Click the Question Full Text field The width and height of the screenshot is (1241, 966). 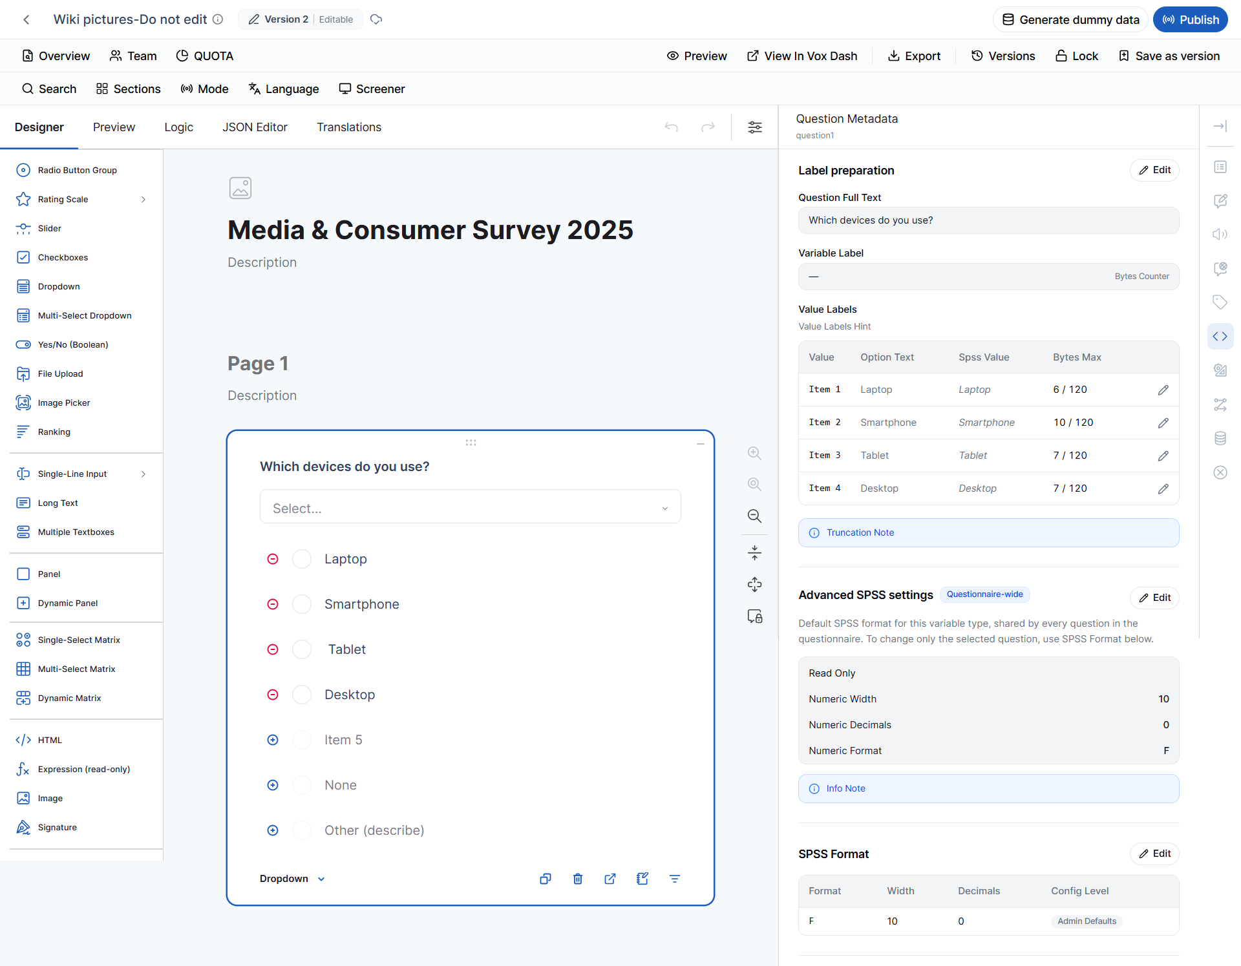click(988, 220)
